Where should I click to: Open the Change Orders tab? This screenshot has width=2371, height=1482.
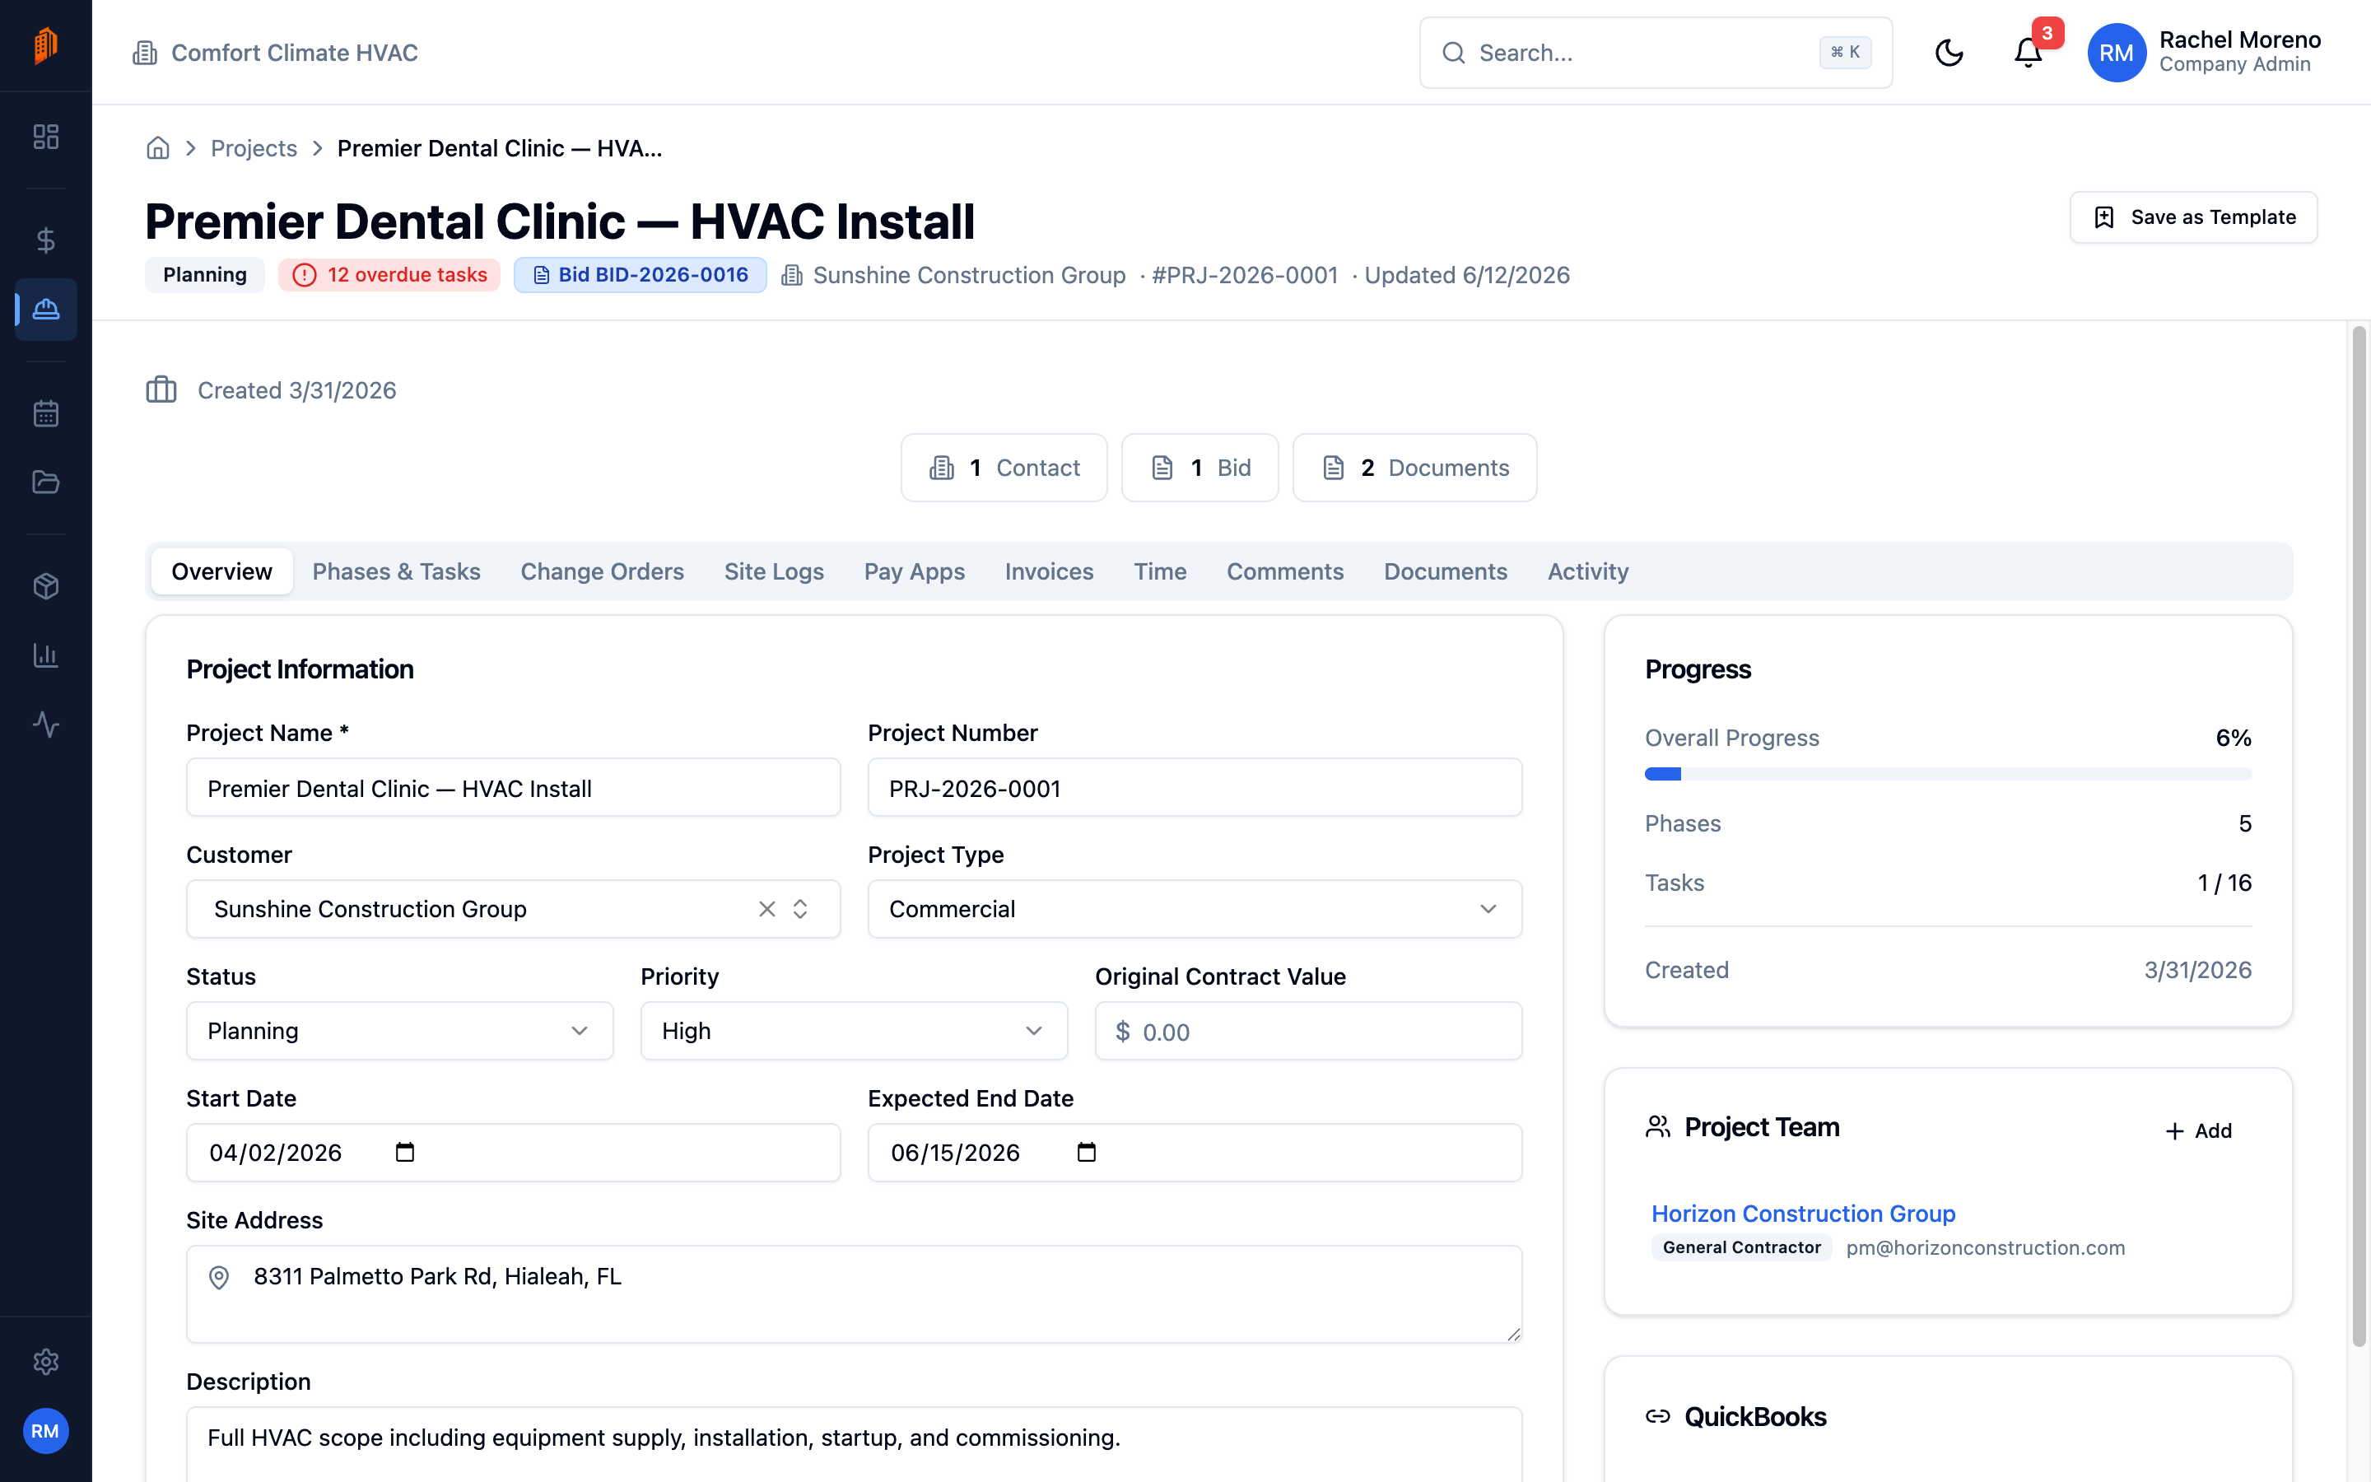point(603,571)
